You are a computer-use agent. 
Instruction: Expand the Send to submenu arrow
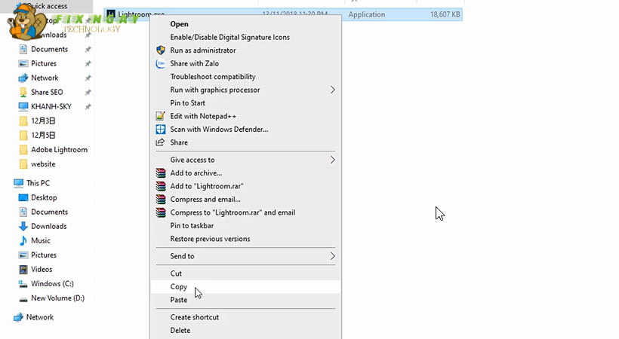pyautogui.click(x=333, y=256)
